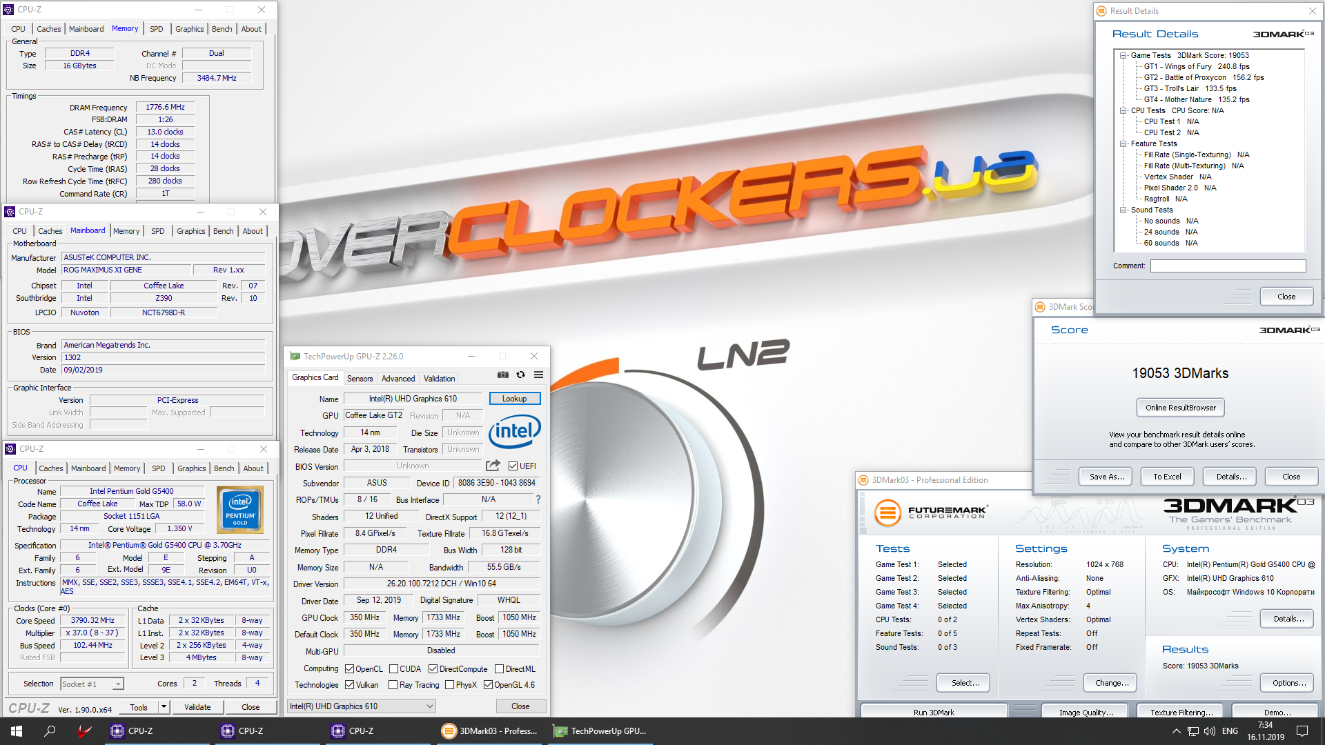Select the GT1 - Wings of Fury row
Viewport: 1325px width, 745px height.
click(x=1197, y=66)
